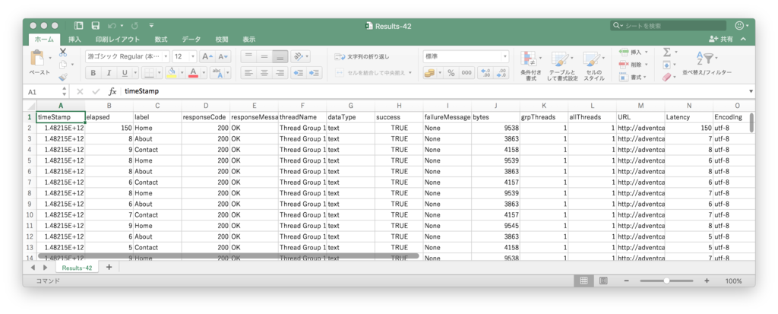Expand the Paste options arrow
This screenshot has height=314, width=778.
click(x=50, y=59)
